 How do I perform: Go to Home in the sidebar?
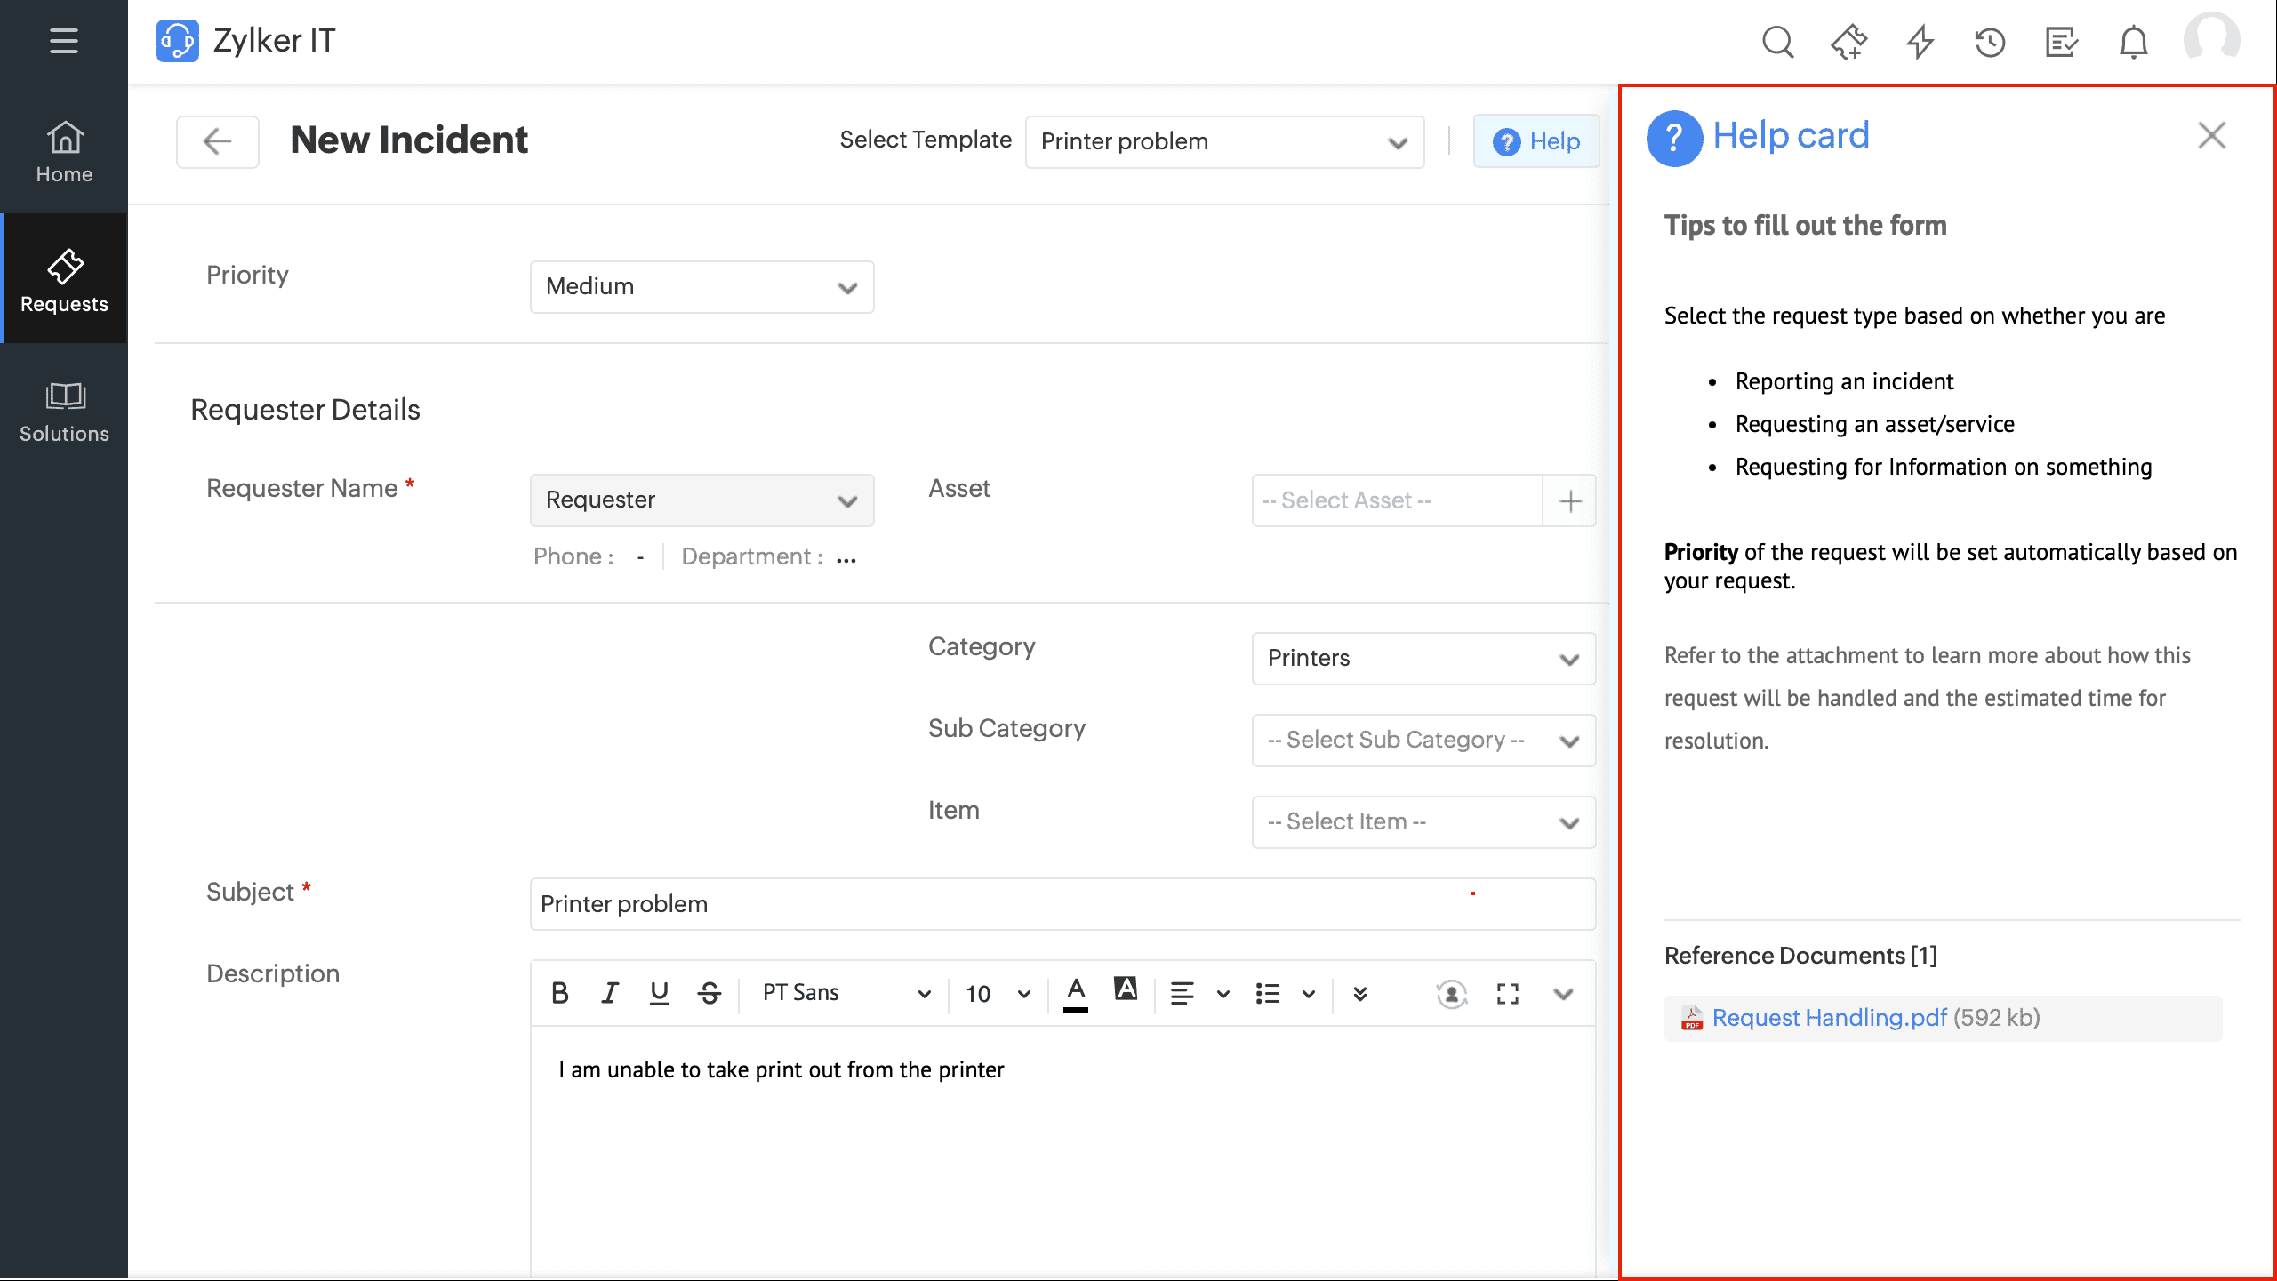click(64, 151)
